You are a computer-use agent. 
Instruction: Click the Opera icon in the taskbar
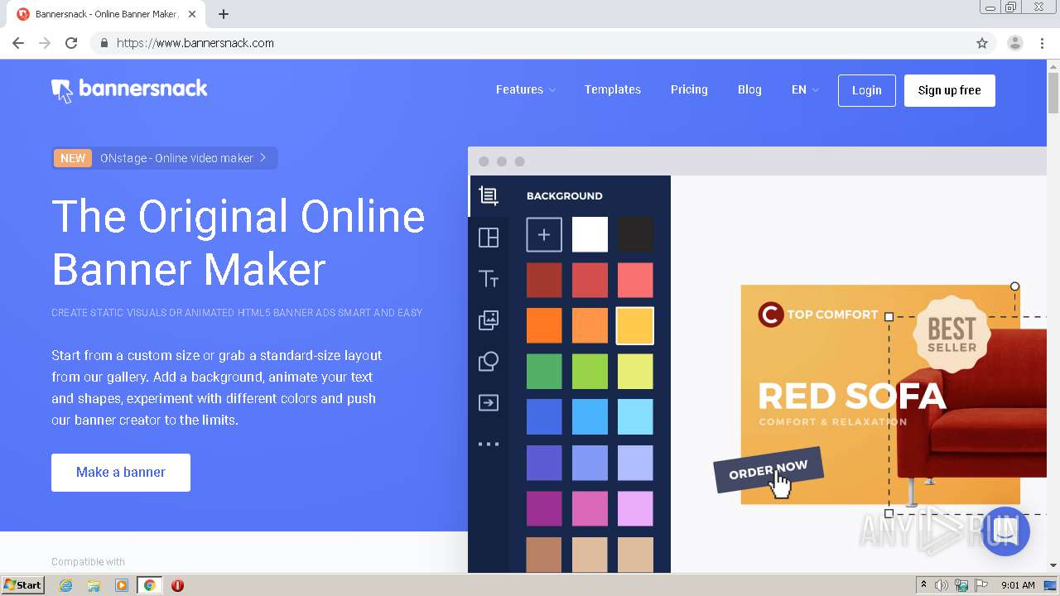177,585
